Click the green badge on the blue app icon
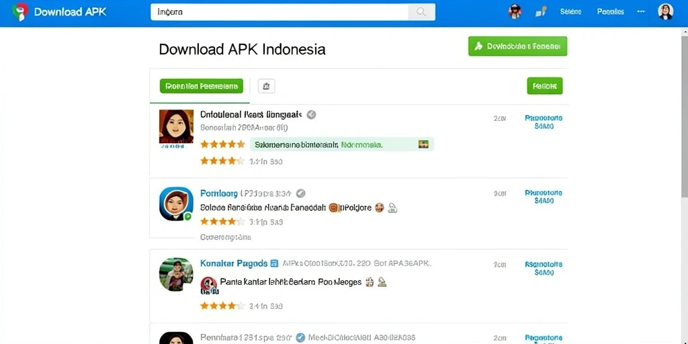This screenshot has width=688, height=344. click(188, 216)
